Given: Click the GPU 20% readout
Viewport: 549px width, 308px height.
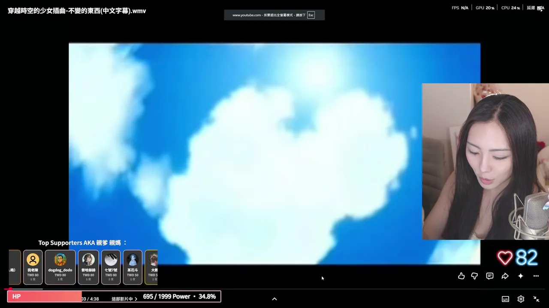Looking at the screenshot, I should pos(485,8).
